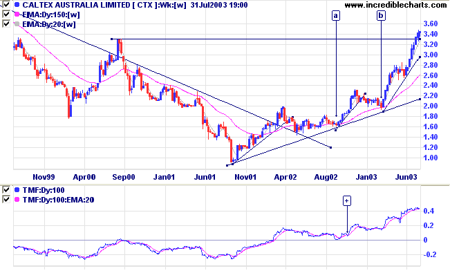Click the Aug02 date axis label
The height and width of the screenshot is (273, 450).
click(326, 177)
